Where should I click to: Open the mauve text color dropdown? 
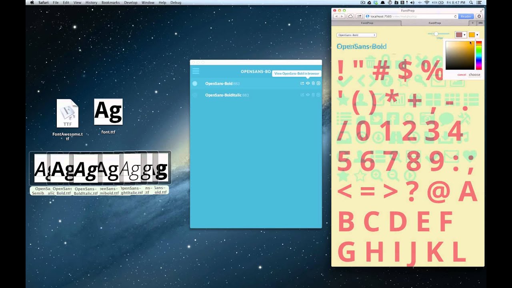click(x=461, y=35)
